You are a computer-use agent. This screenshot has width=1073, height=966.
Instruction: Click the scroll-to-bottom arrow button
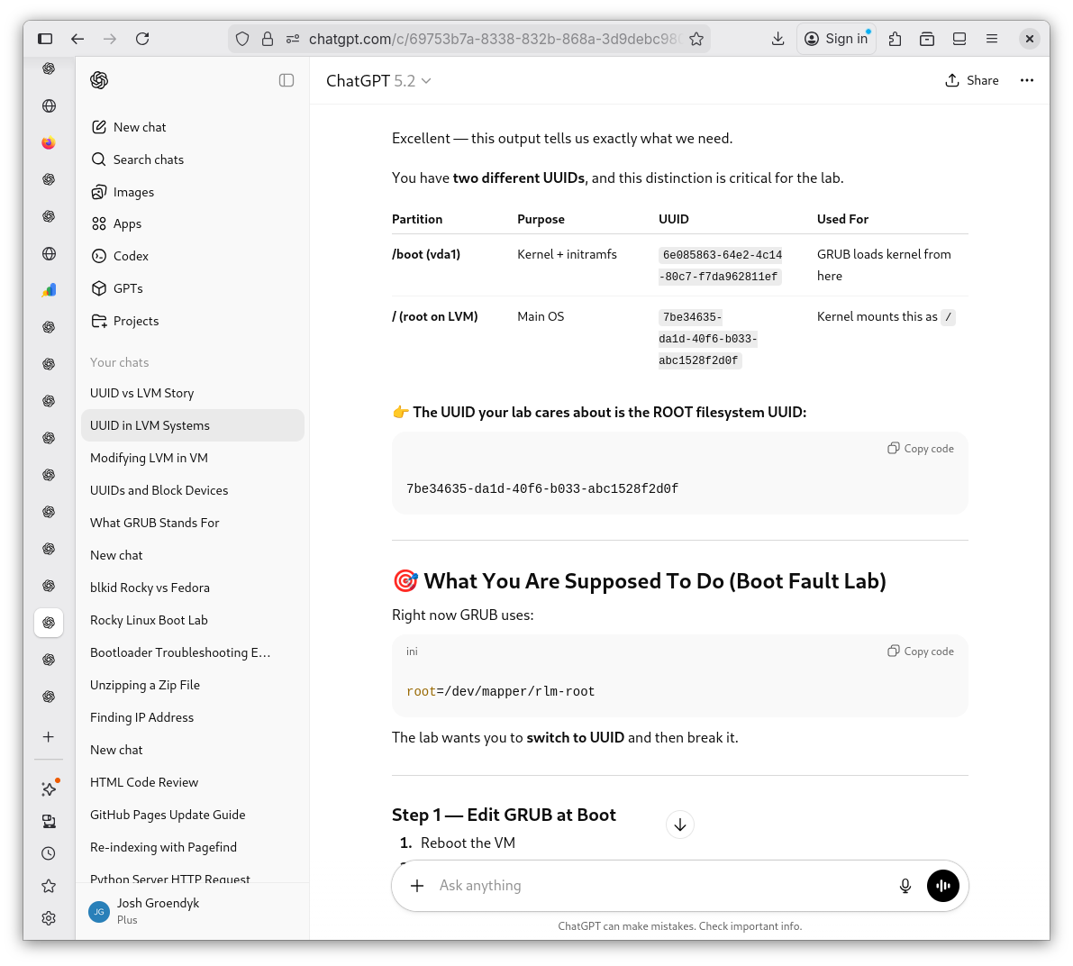pyautogui.click(x=680, y=825)
